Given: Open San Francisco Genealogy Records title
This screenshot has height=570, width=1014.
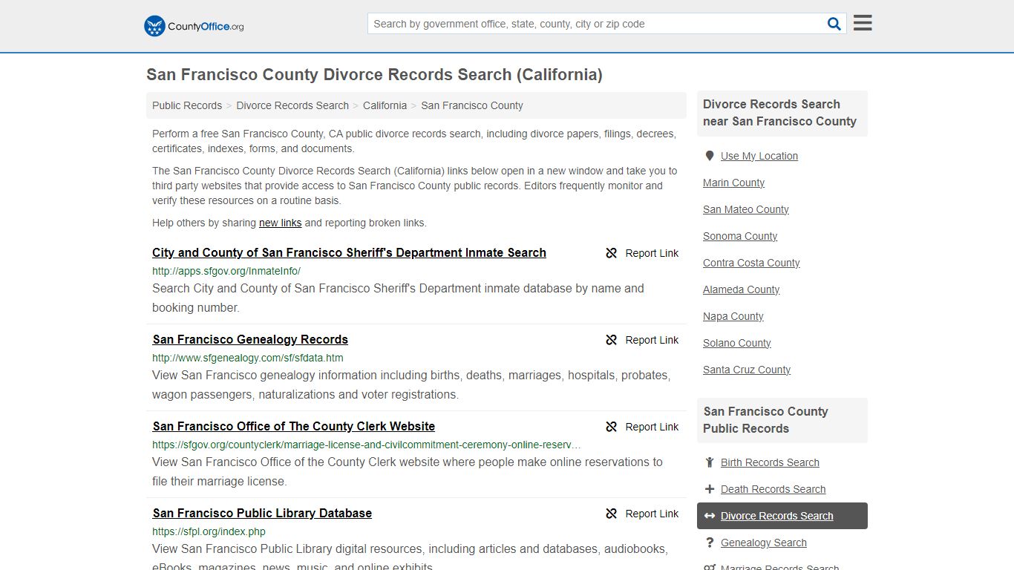Looking at the screenshot, I should (250, 339).
